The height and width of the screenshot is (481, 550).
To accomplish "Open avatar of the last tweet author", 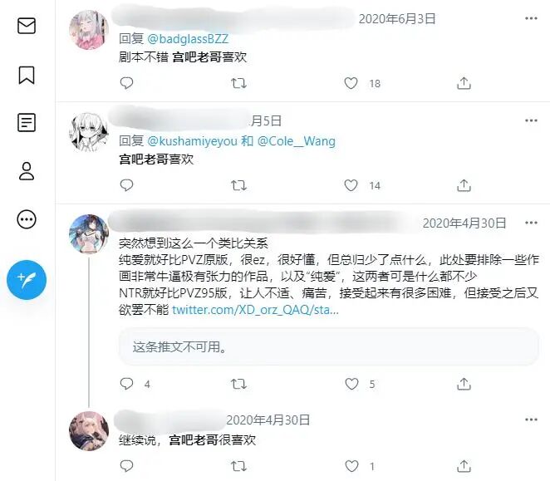I will click(89, 431).
